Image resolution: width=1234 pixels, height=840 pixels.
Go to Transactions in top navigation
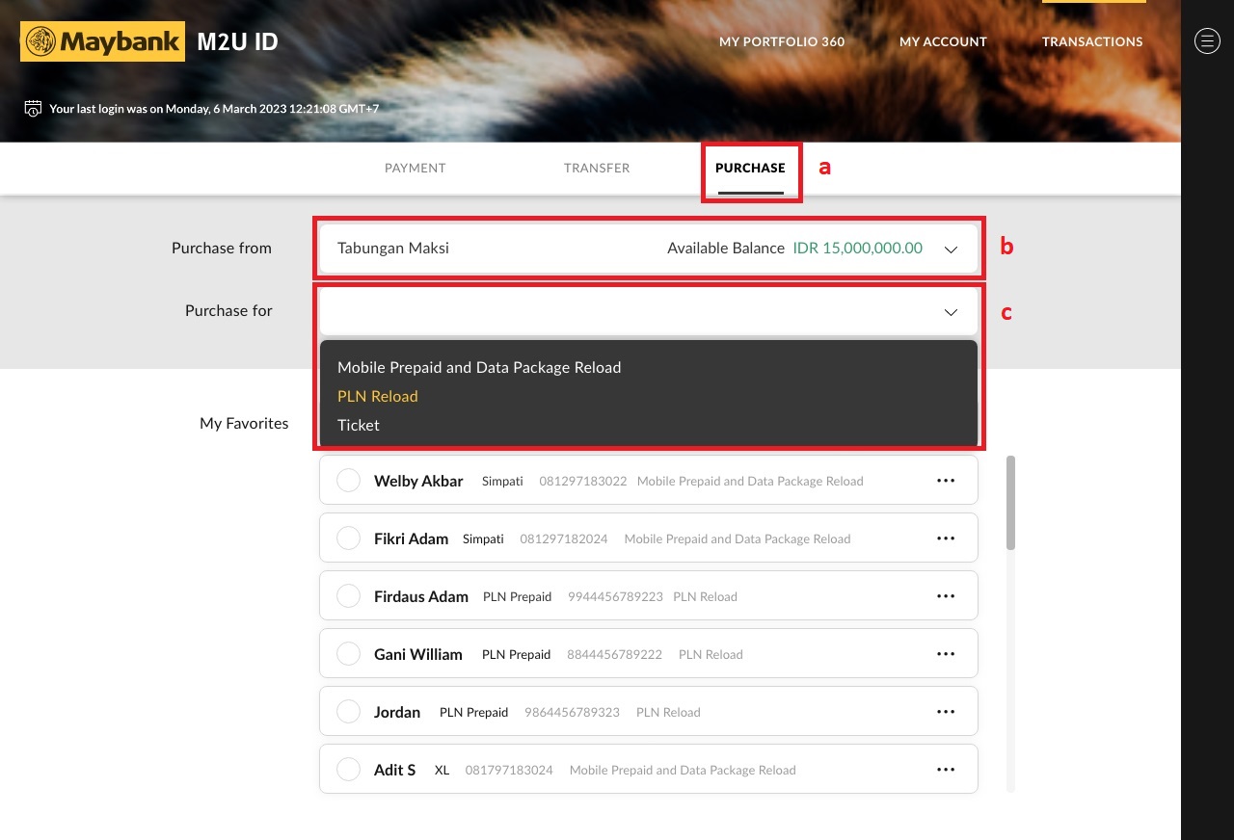(x=1092, y=41)
